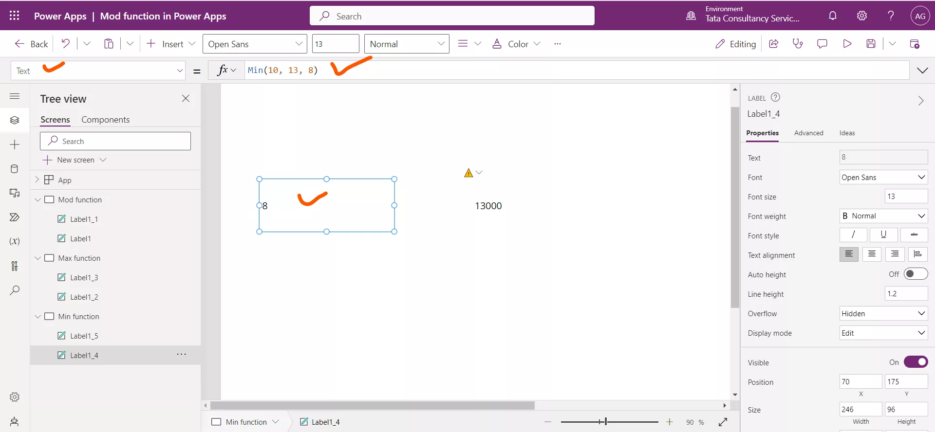Viewport: 935px width, 432px height.
Task: Click the zoom slider handle
Action: [606, 422]
